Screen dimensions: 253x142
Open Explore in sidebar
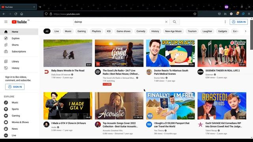tap(19, 38)
